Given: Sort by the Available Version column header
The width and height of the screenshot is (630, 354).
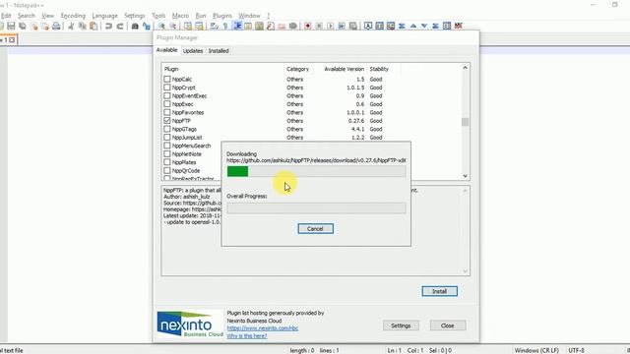Looking at the screenshot, I should [341, 69].
